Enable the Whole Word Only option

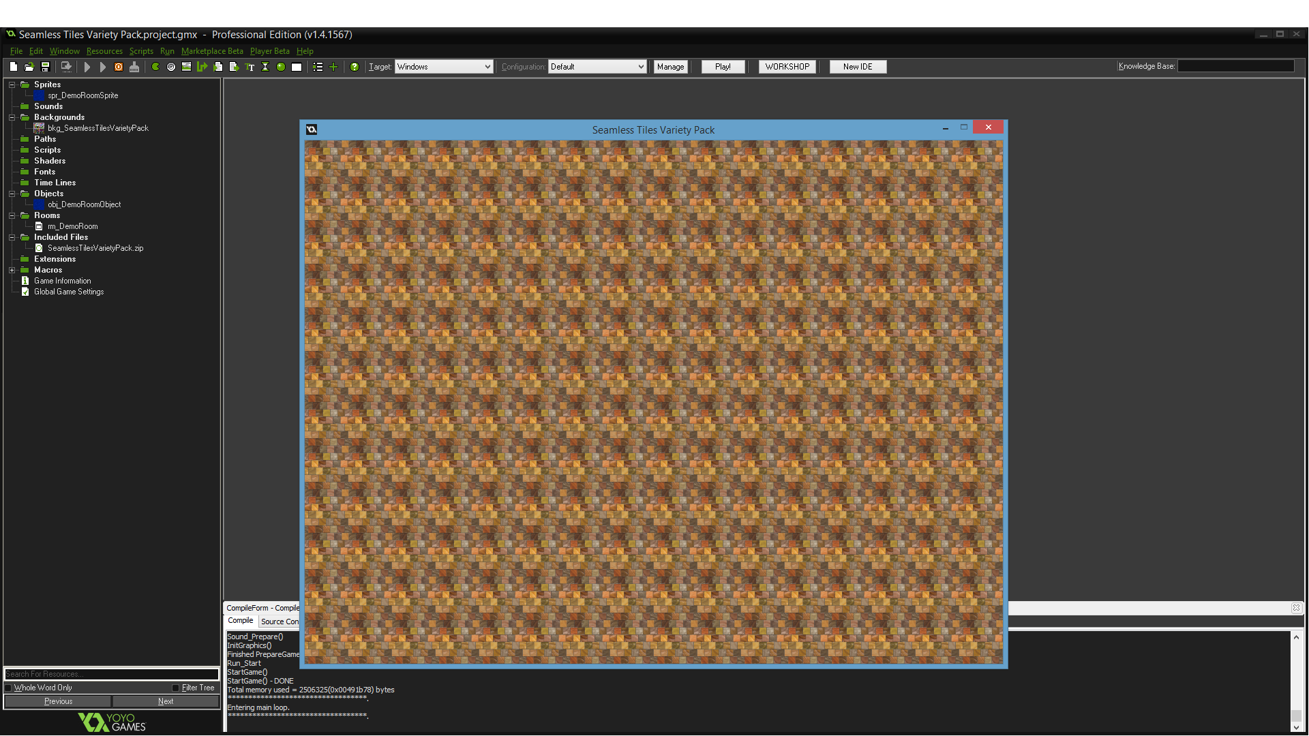[8, 688]
